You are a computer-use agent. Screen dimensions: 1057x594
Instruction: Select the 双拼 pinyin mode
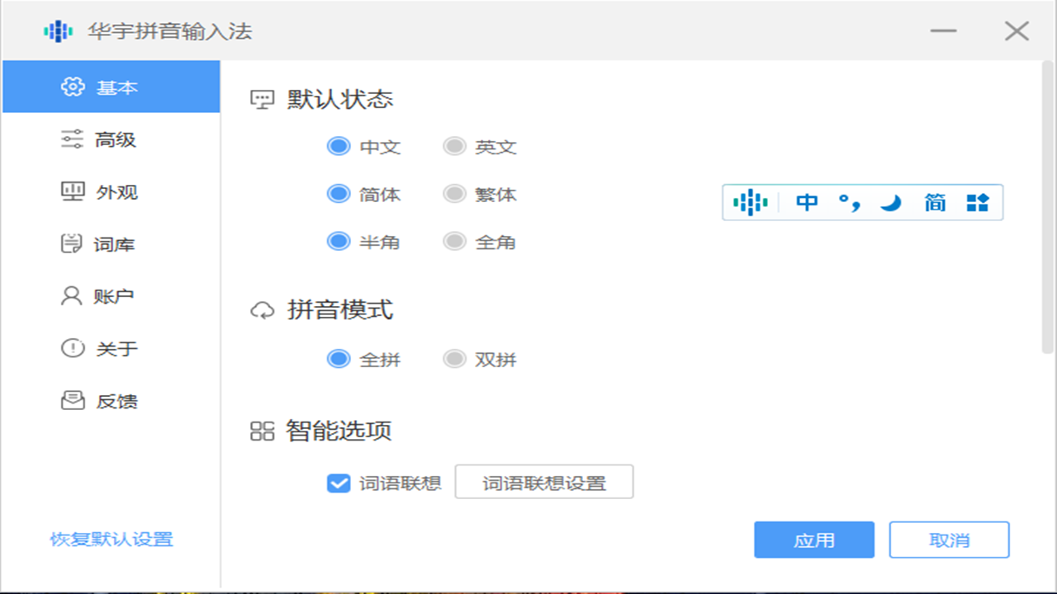454,358
